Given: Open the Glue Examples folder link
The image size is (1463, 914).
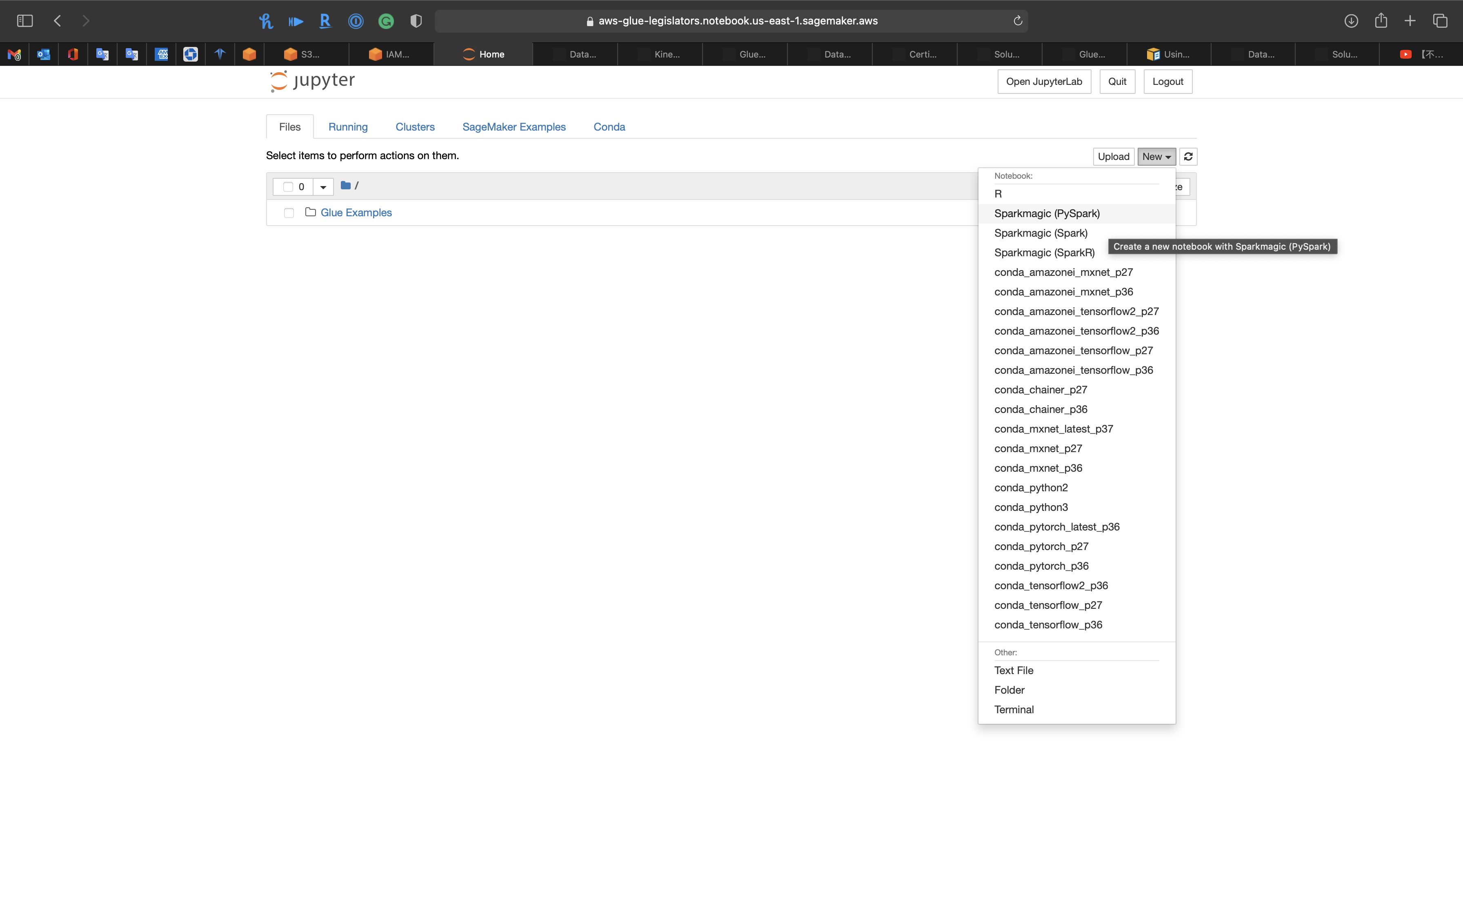Looking at the screenshot, I should 356,213.
